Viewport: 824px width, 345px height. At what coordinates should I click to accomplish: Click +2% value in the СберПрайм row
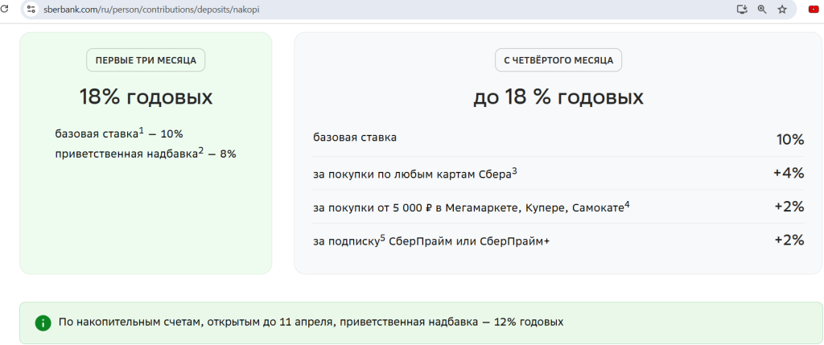tap(789, 240)
